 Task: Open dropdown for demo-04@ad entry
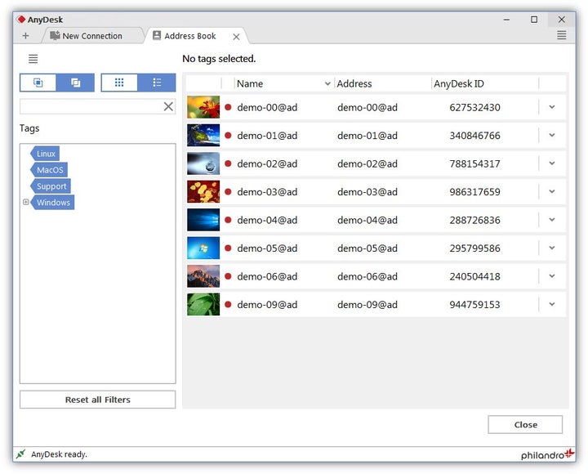552,220
